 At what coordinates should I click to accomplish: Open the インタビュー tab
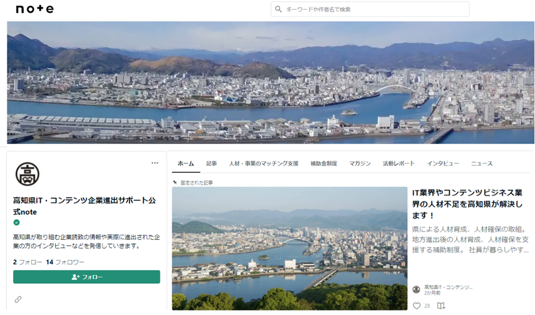(443, 164)
